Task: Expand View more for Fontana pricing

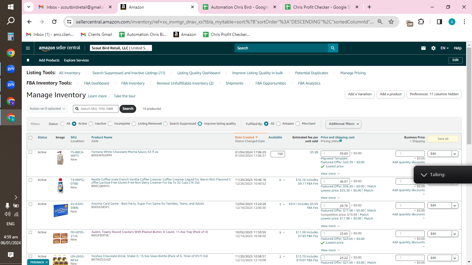Action: point(330,174)
